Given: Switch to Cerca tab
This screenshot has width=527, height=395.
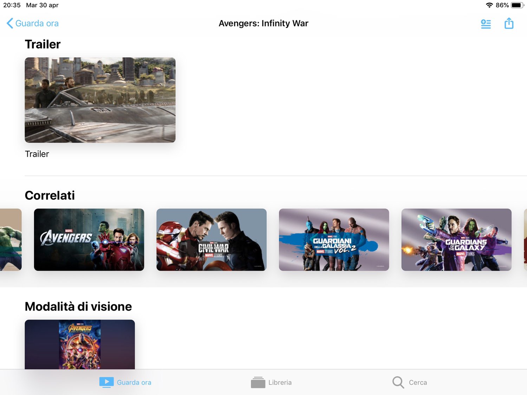Looking at the screenshot, I should [410, 382].
